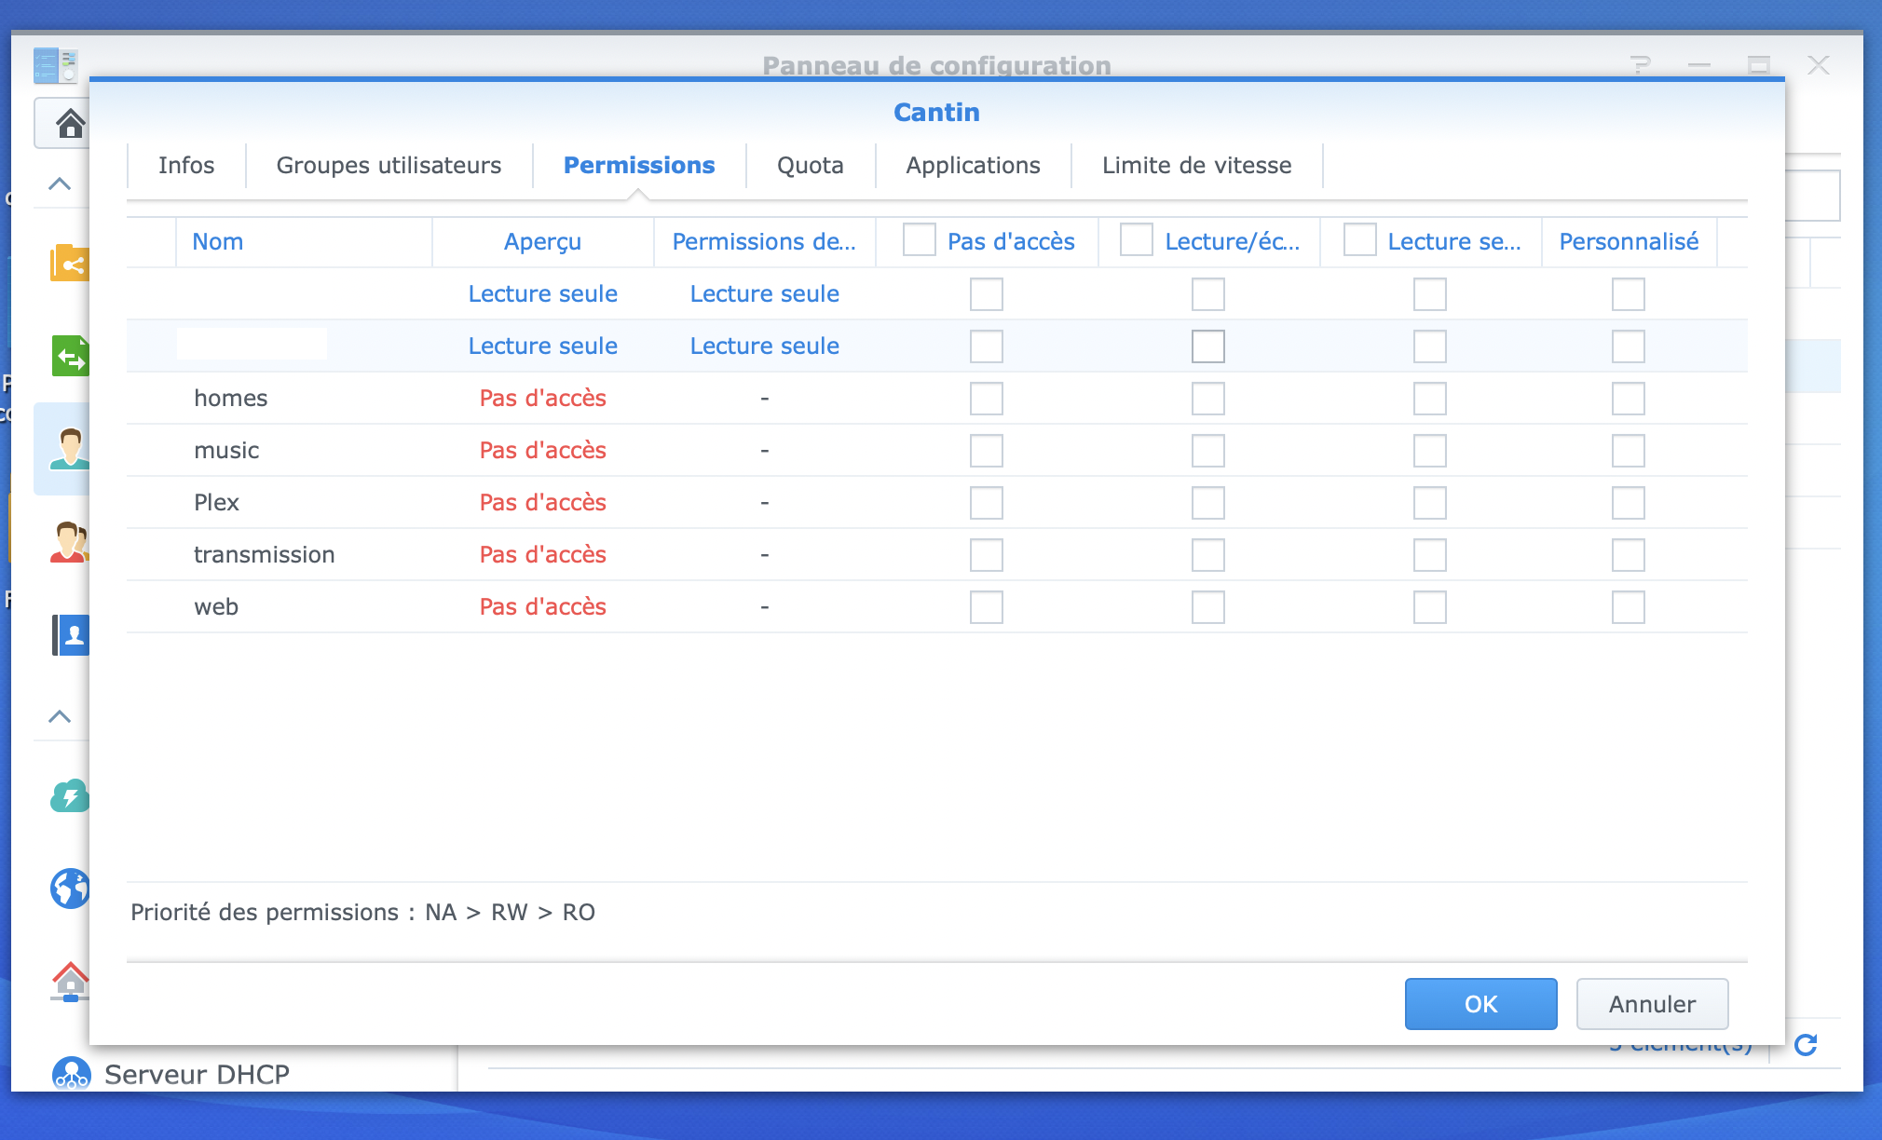Check Pas d'accès for the homes folder

(x=986, y=399)
